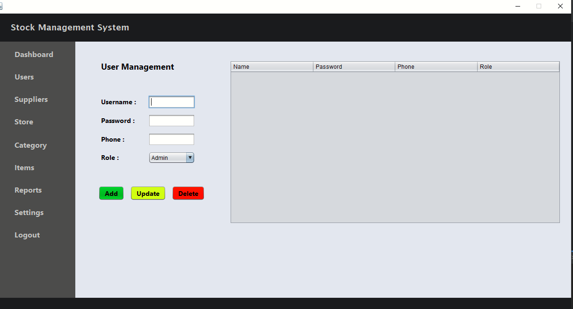
Task: Click the 'Role :' form label
Action: point(110,158)
